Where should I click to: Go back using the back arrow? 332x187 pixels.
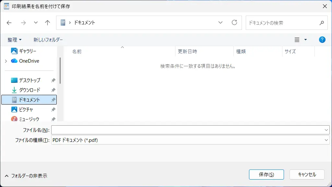pyautogui.click(x=9, y=23)
